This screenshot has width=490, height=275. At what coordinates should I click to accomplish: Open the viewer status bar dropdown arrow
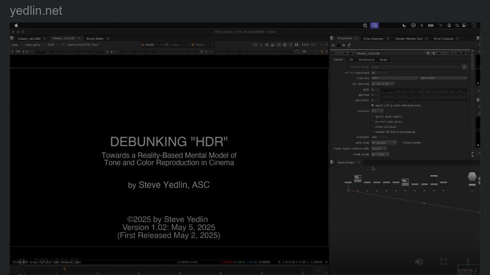326,262
